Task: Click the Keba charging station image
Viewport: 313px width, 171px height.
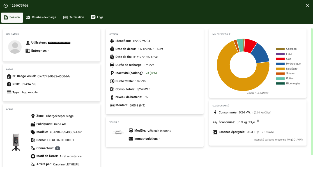Action: [16, 142]
